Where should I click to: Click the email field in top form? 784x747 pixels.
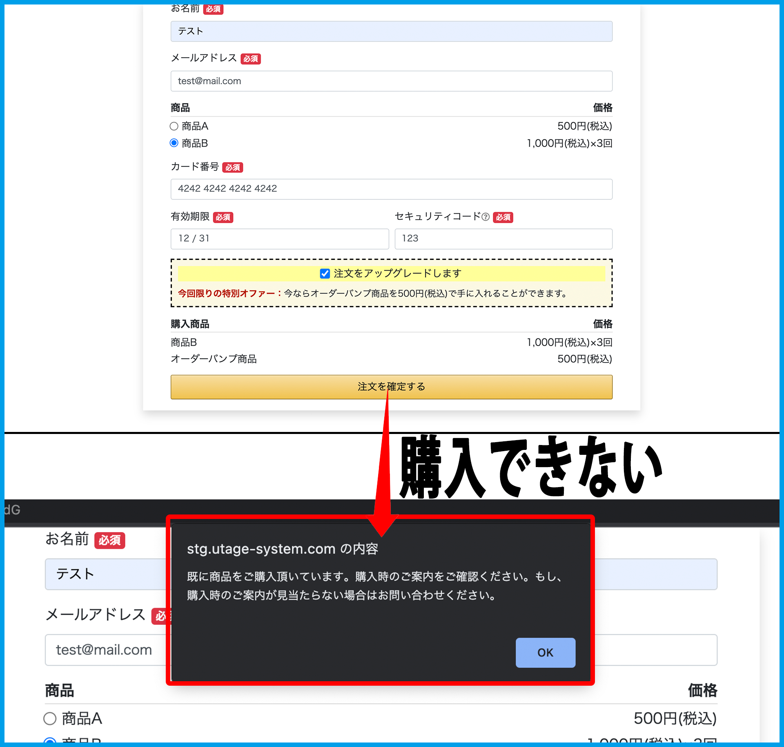[x=391, y=81]
